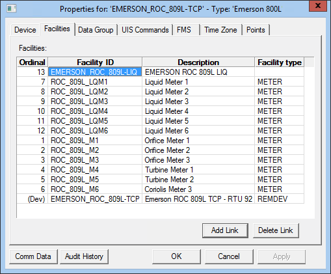
Task: Click METER type in ROC_809L_LQM1 row
Action: [x=280, y=82]
